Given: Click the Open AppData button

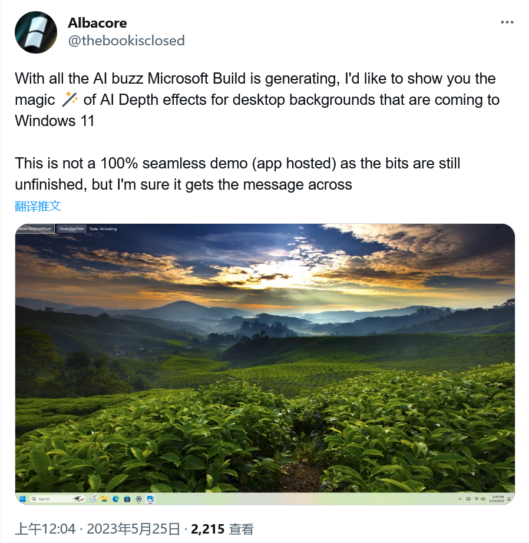Looking at the screenshot, I should [x=71, y=229].
